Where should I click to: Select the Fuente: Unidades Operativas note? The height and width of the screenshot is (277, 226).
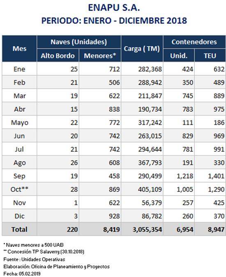pyautogui.click(x=34, y=259)
